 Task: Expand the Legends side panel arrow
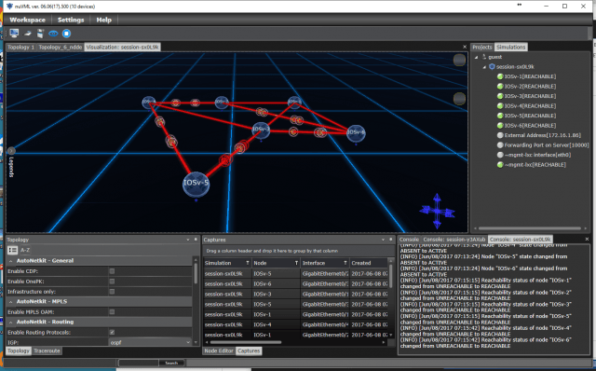[11, 151]
